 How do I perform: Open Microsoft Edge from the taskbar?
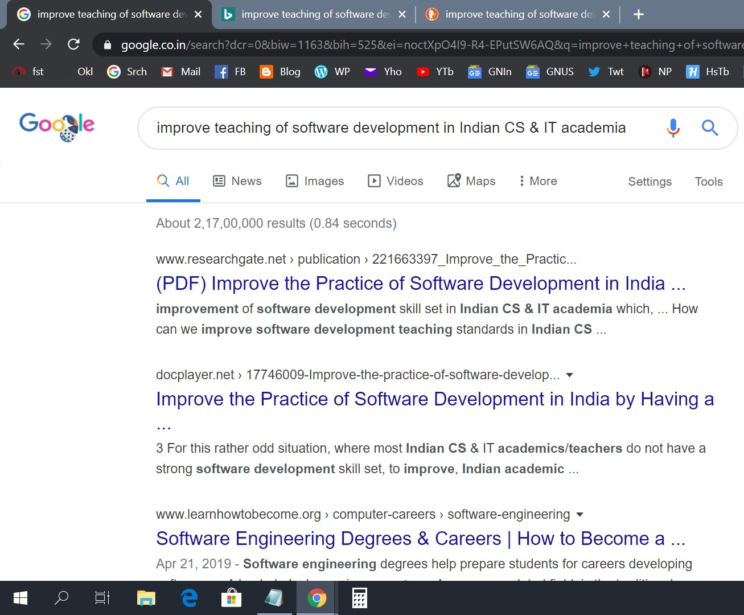click(189, 598)
